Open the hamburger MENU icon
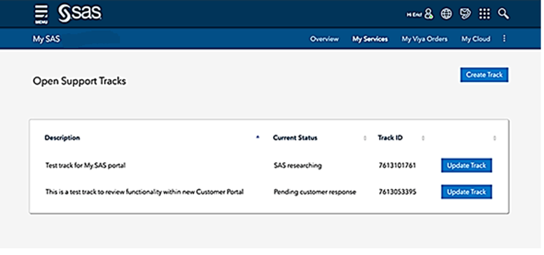The height and width of the screenshot is (255, 544). [41, 14]
